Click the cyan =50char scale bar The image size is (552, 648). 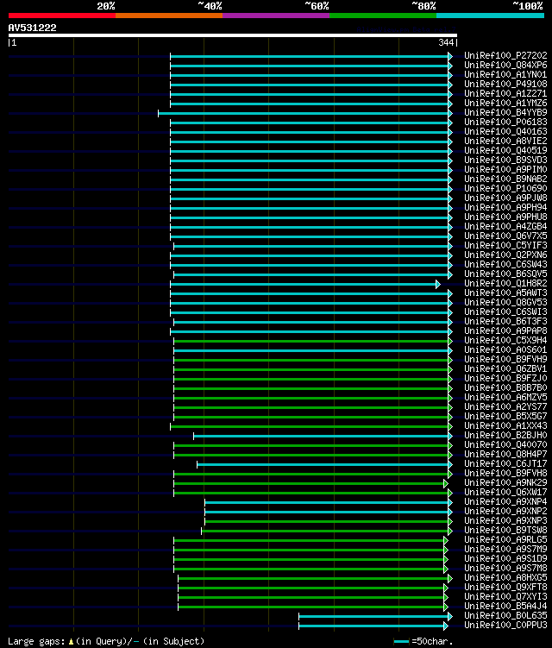point(402,642)
